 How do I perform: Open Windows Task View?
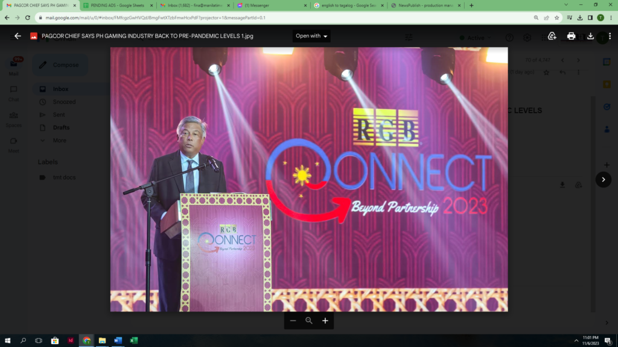click(x=39, y=340)
